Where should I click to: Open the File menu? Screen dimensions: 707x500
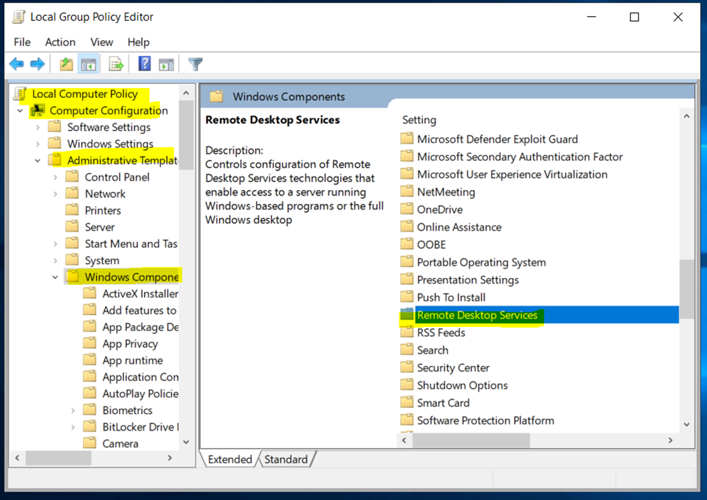click(x=22, y=42)
